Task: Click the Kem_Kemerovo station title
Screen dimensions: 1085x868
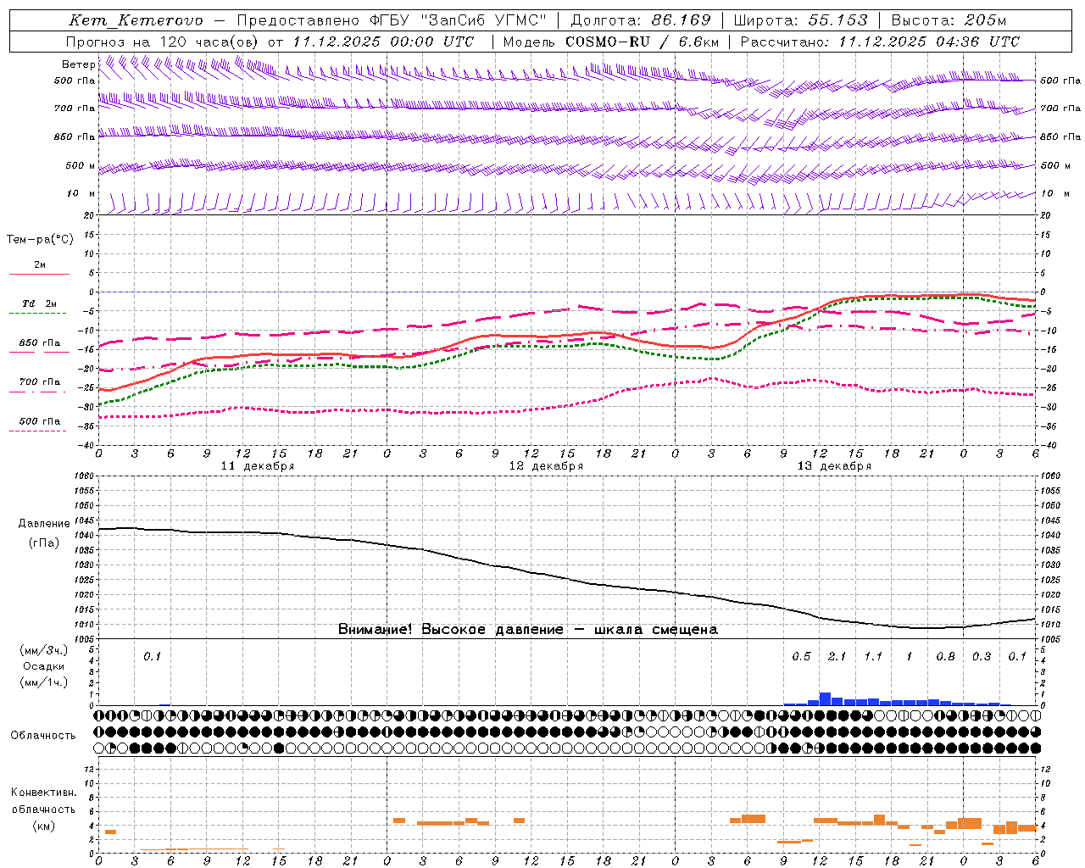Action: click(136, 20)
